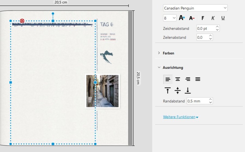Decrease font size with A- icon
245x152 pixels.
pyautogui.click(x=192, y=18)
